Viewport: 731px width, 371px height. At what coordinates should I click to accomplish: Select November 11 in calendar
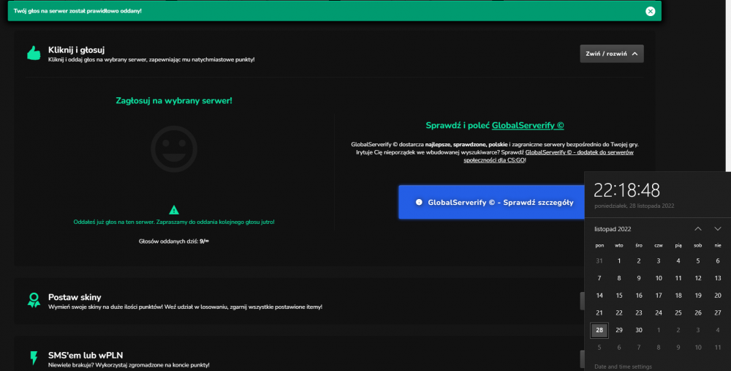click(x=678, y=278)
